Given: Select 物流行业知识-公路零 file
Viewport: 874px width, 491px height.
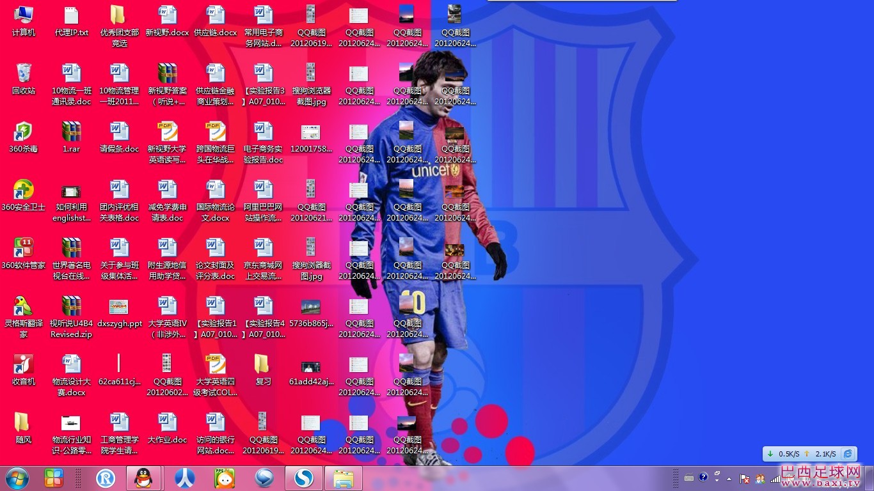Looking at the screenshot, I should coord(72,433).
